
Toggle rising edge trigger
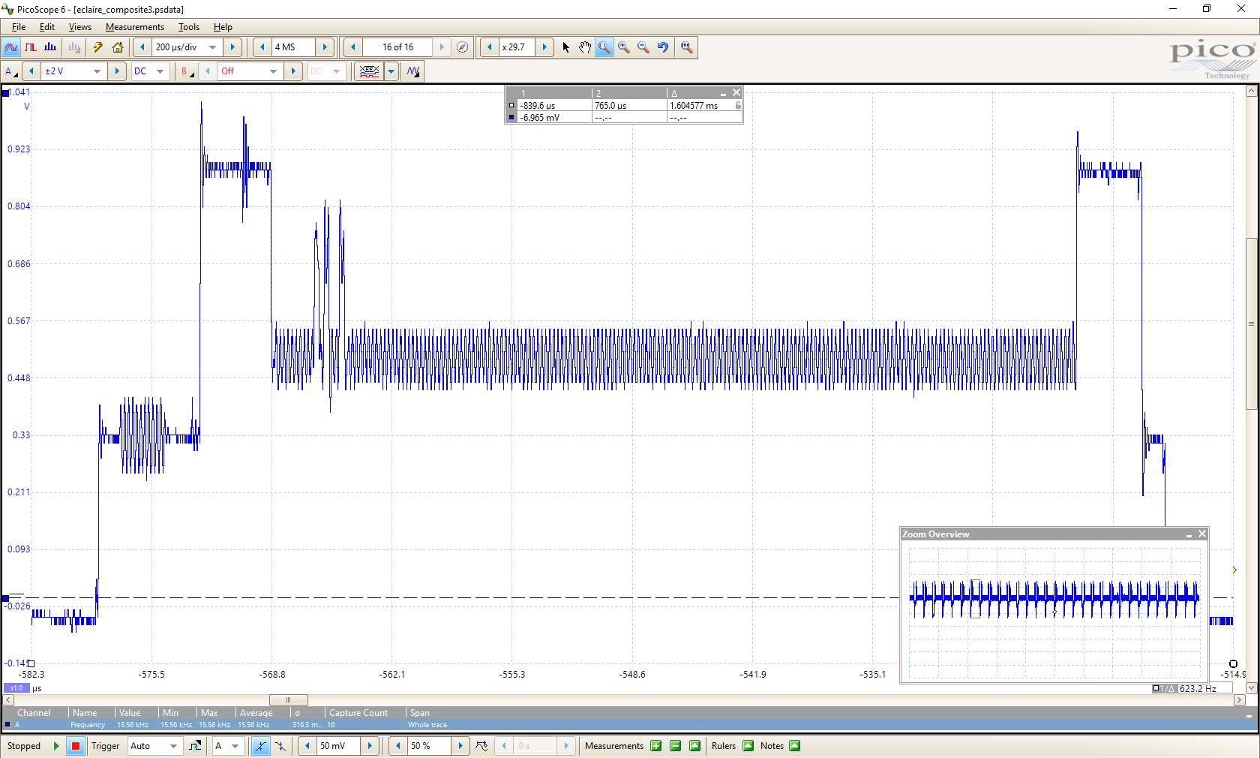tap(260, 746)
